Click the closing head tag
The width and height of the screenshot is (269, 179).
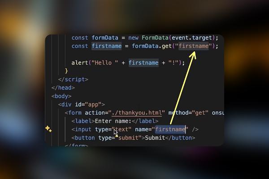(x=63, y=88)
